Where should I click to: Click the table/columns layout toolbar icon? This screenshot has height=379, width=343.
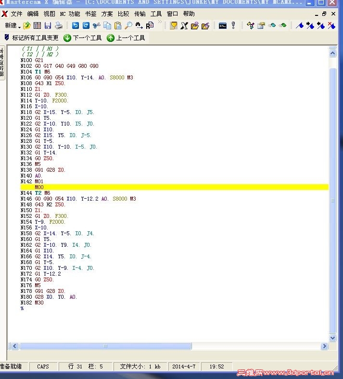37,25
